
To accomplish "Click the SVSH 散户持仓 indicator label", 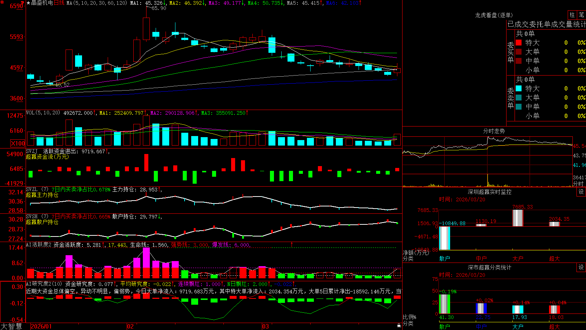I will click(x=93, y=217).
